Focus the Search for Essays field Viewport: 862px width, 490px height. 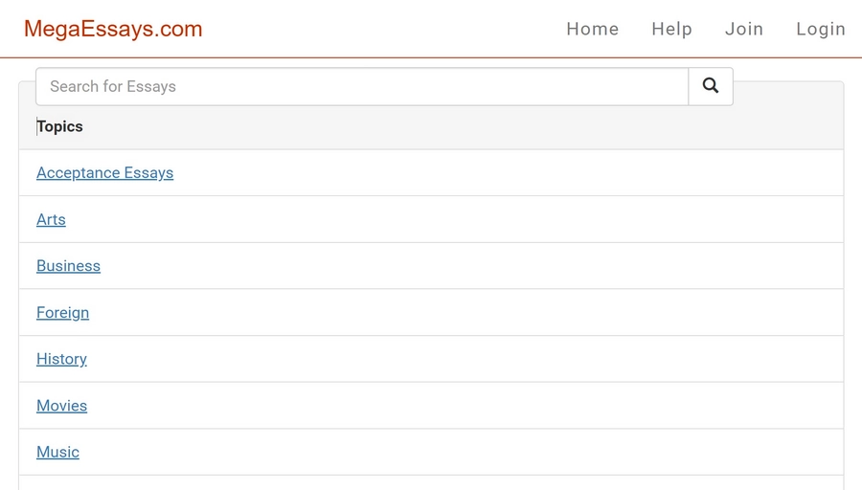click(362, 86)
